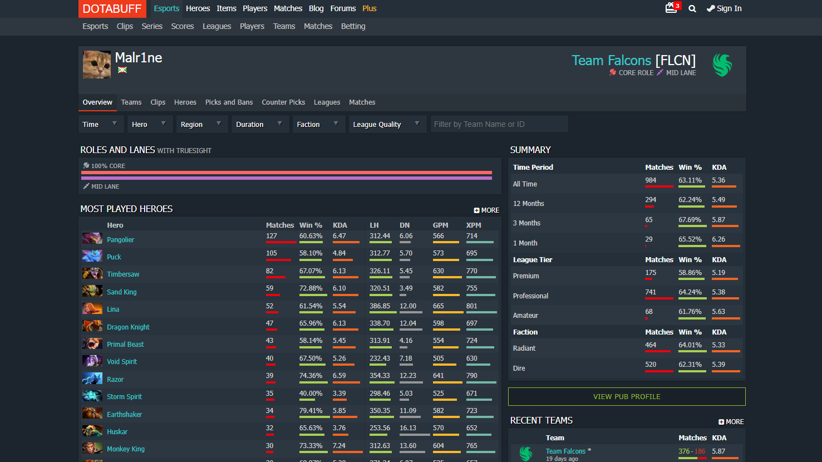
Task: Switch to the Counter Picks tab
Action: 283,102
